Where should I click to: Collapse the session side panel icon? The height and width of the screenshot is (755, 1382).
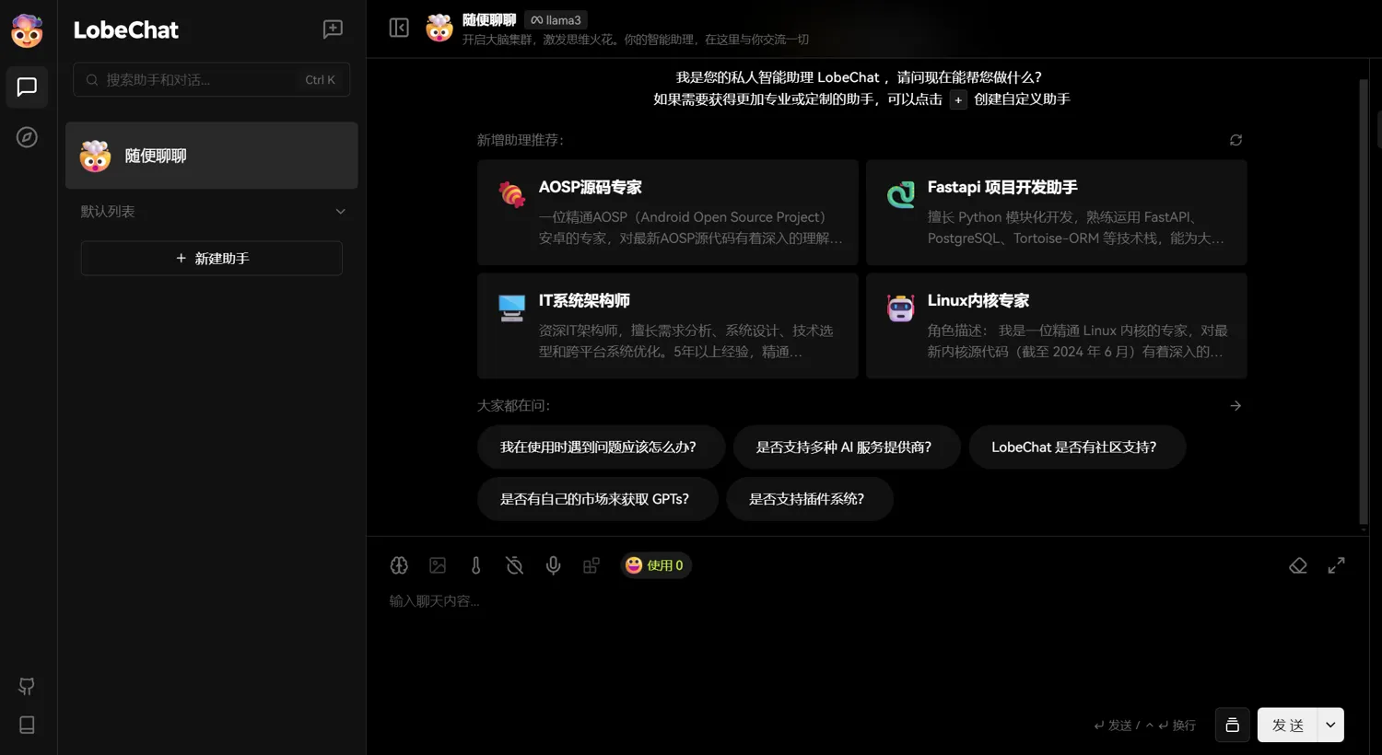tap(399, 28)
